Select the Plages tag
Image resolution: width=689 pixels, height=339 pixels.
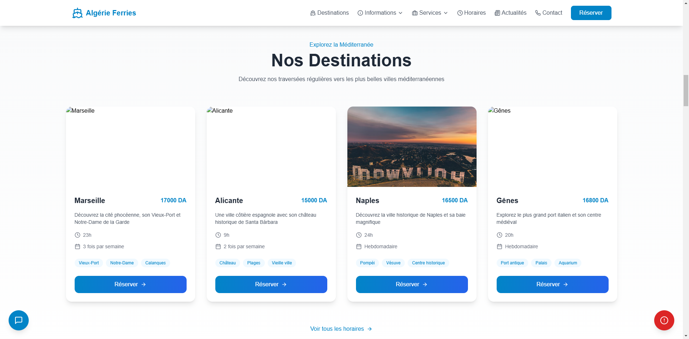(254, 263)
